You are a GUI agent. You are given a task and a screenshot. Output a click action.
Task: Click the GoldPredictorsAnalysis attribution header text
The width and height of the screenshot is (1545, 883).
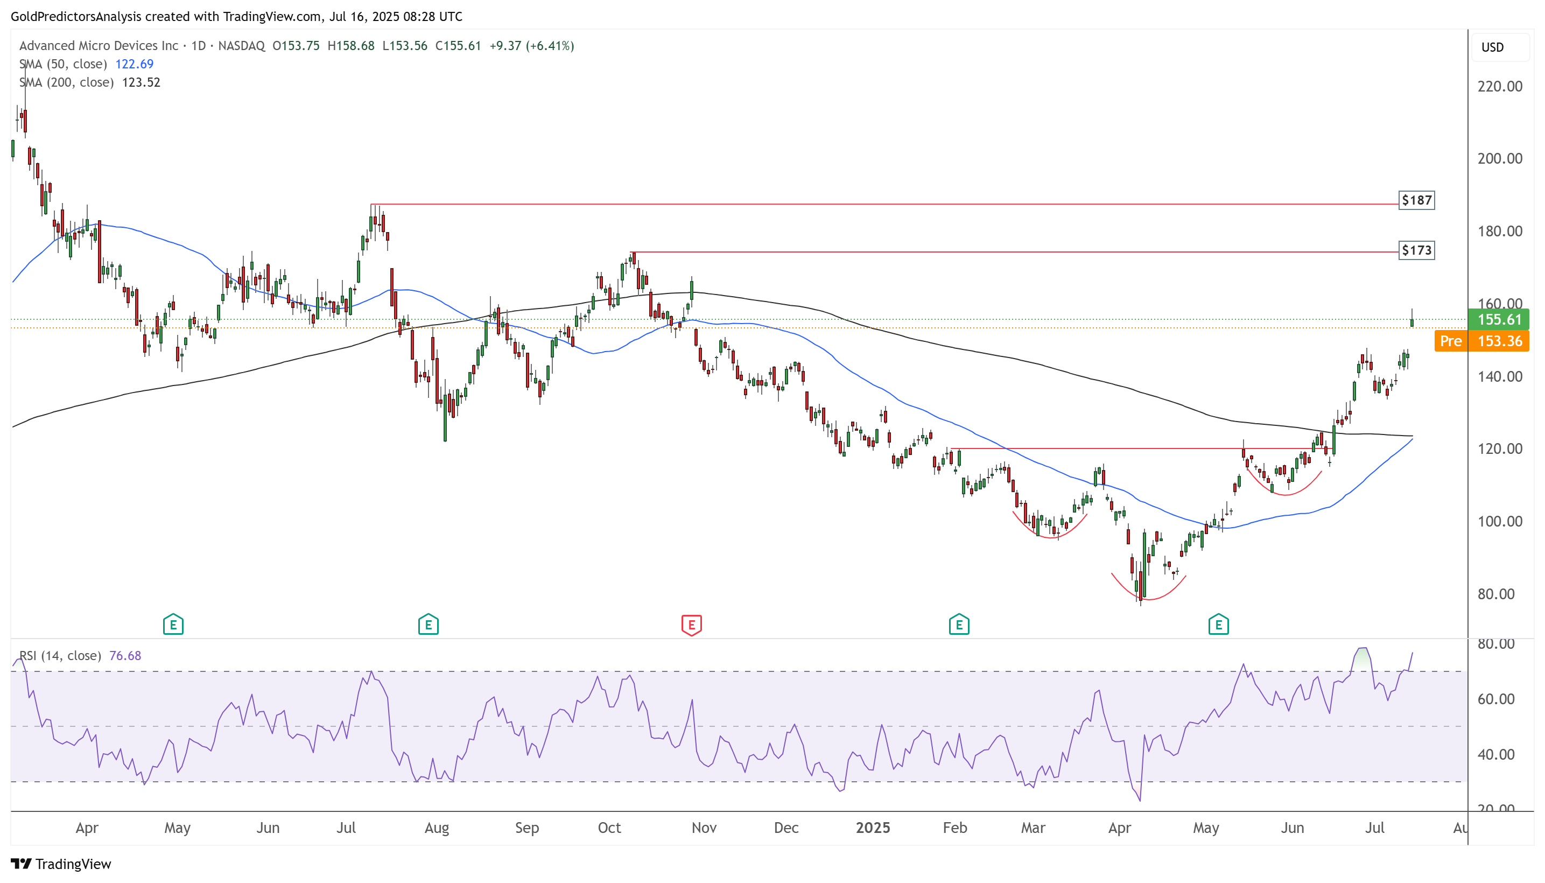click(236, 16)
